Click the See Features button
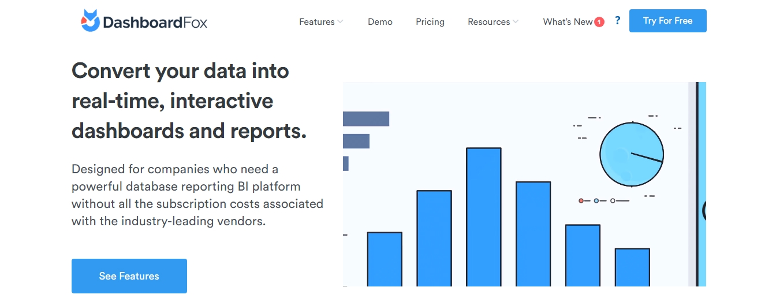Image resolution: width=776 pixels, height=298 pixels. point(129,276)
